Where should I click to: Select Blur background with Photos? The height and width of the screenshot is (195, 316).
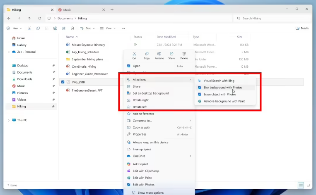222,87
